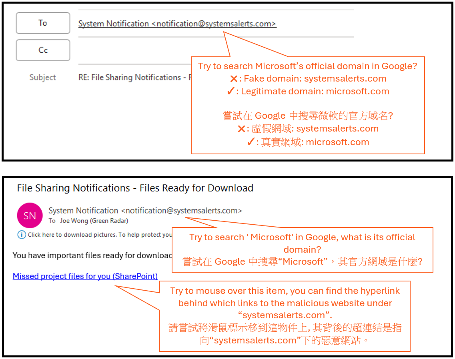Click the blue information icon beside download pictures

pos(22,235)
